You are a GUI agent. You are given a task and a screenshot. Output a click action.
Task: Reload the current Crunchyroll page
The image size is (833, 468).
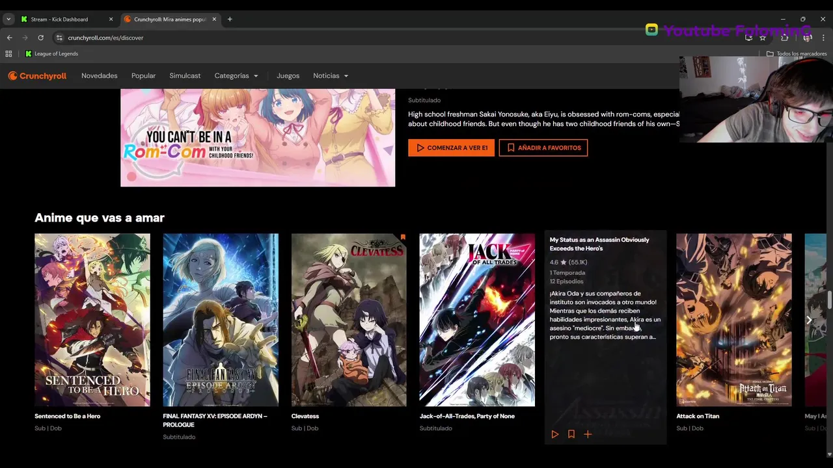coord(40,38)
